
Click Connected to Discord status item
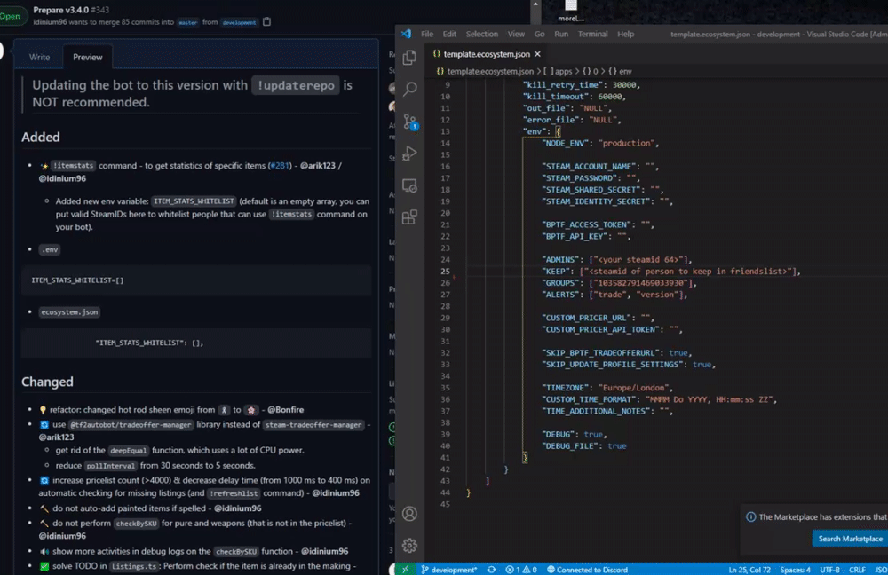(x=587, y=570)
